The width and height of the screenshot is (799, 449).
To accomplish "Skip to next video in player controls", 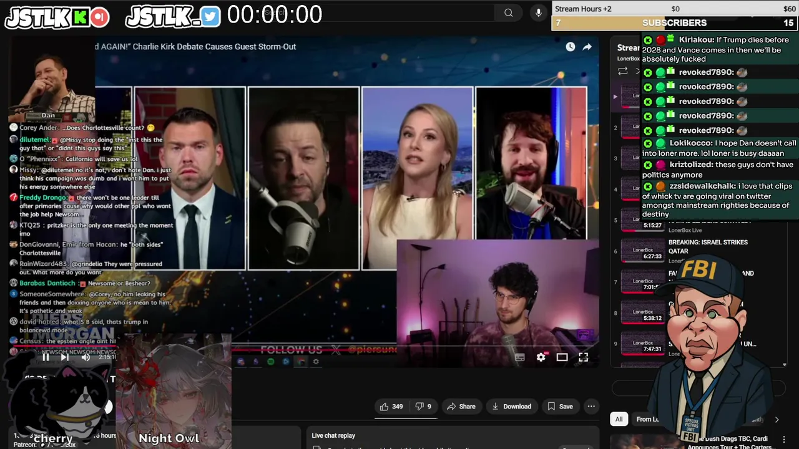I will pyautogui.click(x=65, y=357).
